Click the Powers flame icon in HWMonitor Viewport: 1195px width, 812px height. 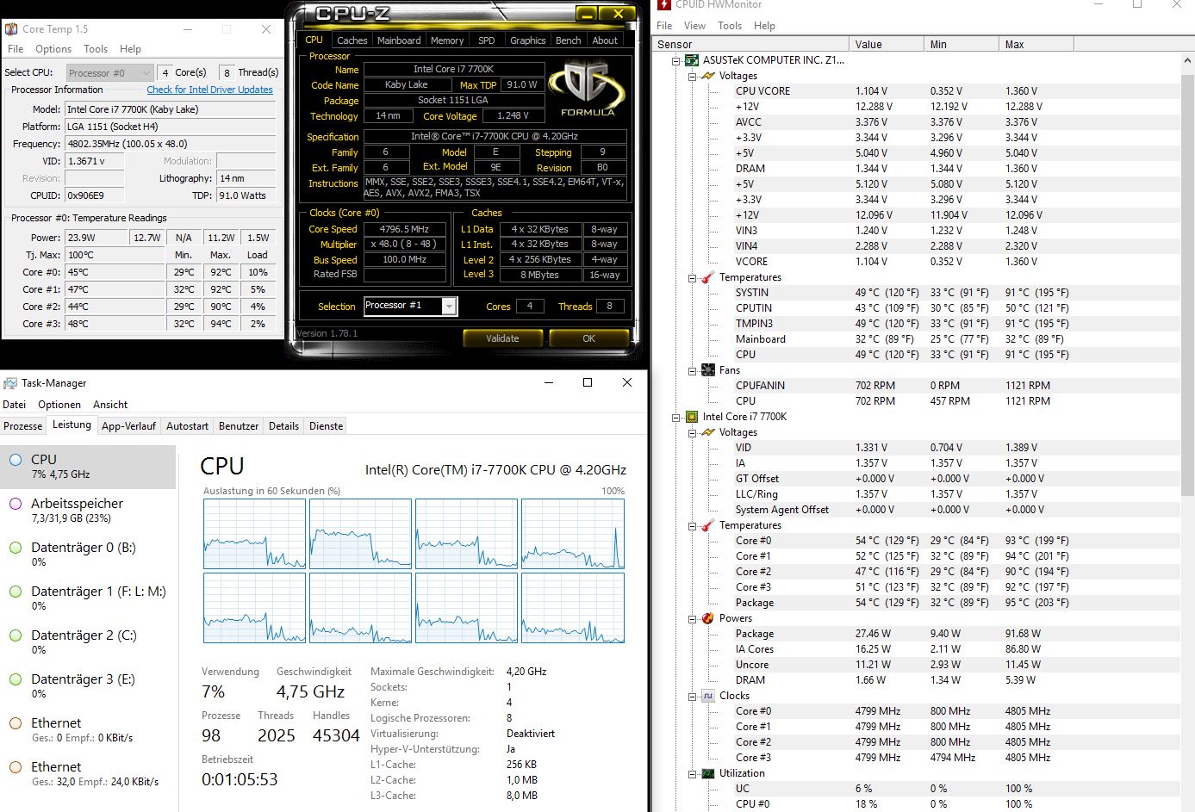[707, 618]
